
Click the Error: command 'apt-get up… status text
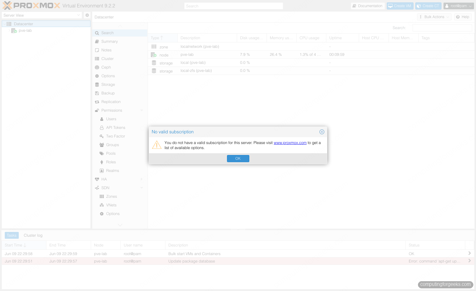click(435, 261)
